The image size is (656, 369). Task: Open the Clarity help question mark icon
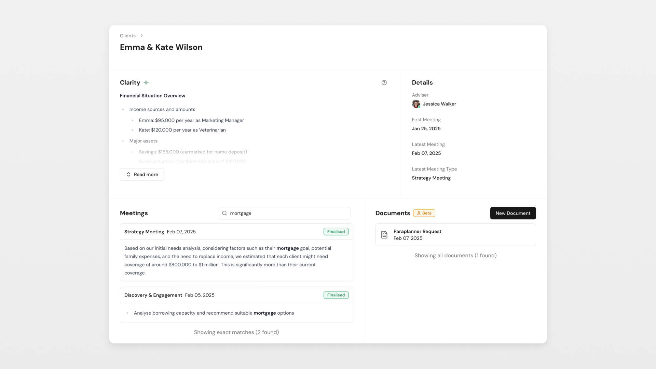click(384, 82)
